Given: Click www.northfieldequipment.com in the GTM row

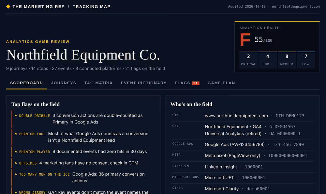Looking at the screenshot, I should pyautogui.click(x=236, y=116).
